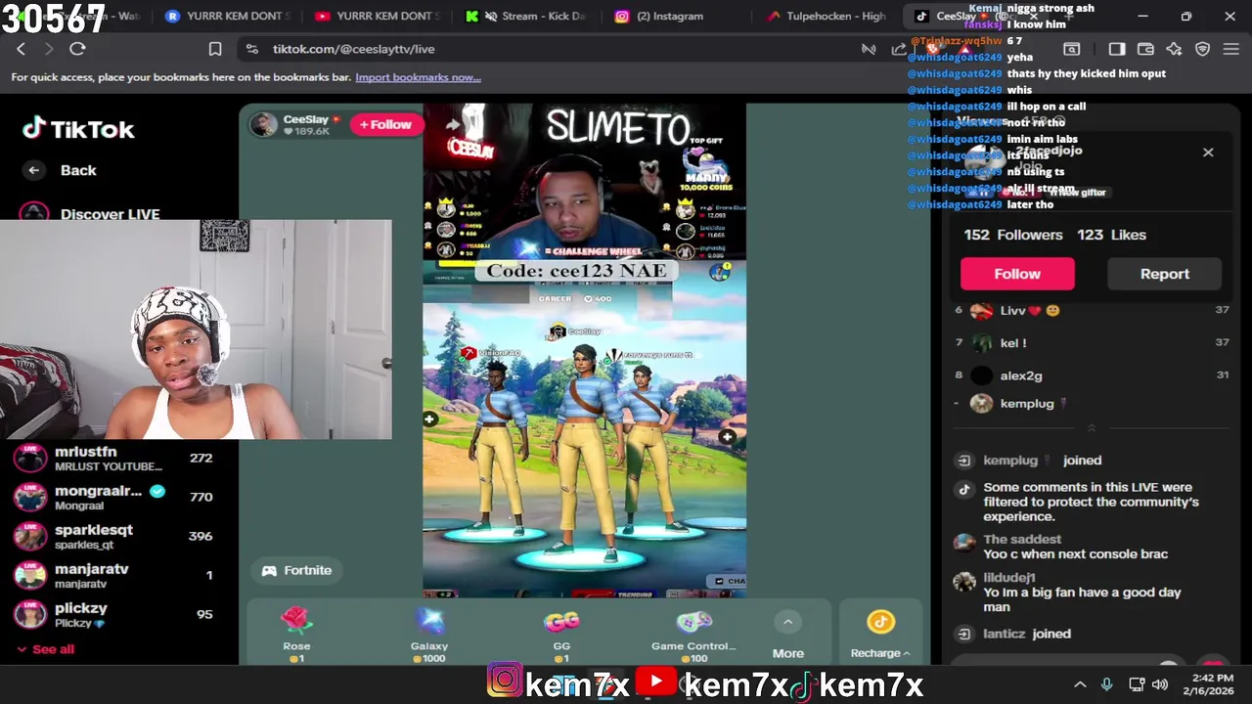Show hidden system tray icons

tap(1080, 684)
